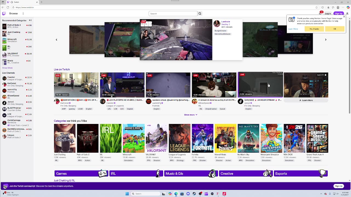Screen dimensions: 351x197
Task: Click Learn More in Norton popup
Action: [x=293, y=29]
